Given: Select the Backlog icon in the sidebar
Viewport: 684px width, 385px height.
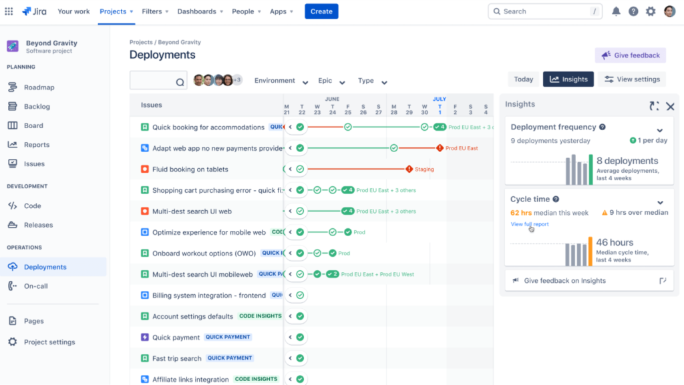Looking at the screenshot, I should coord(13,106).
